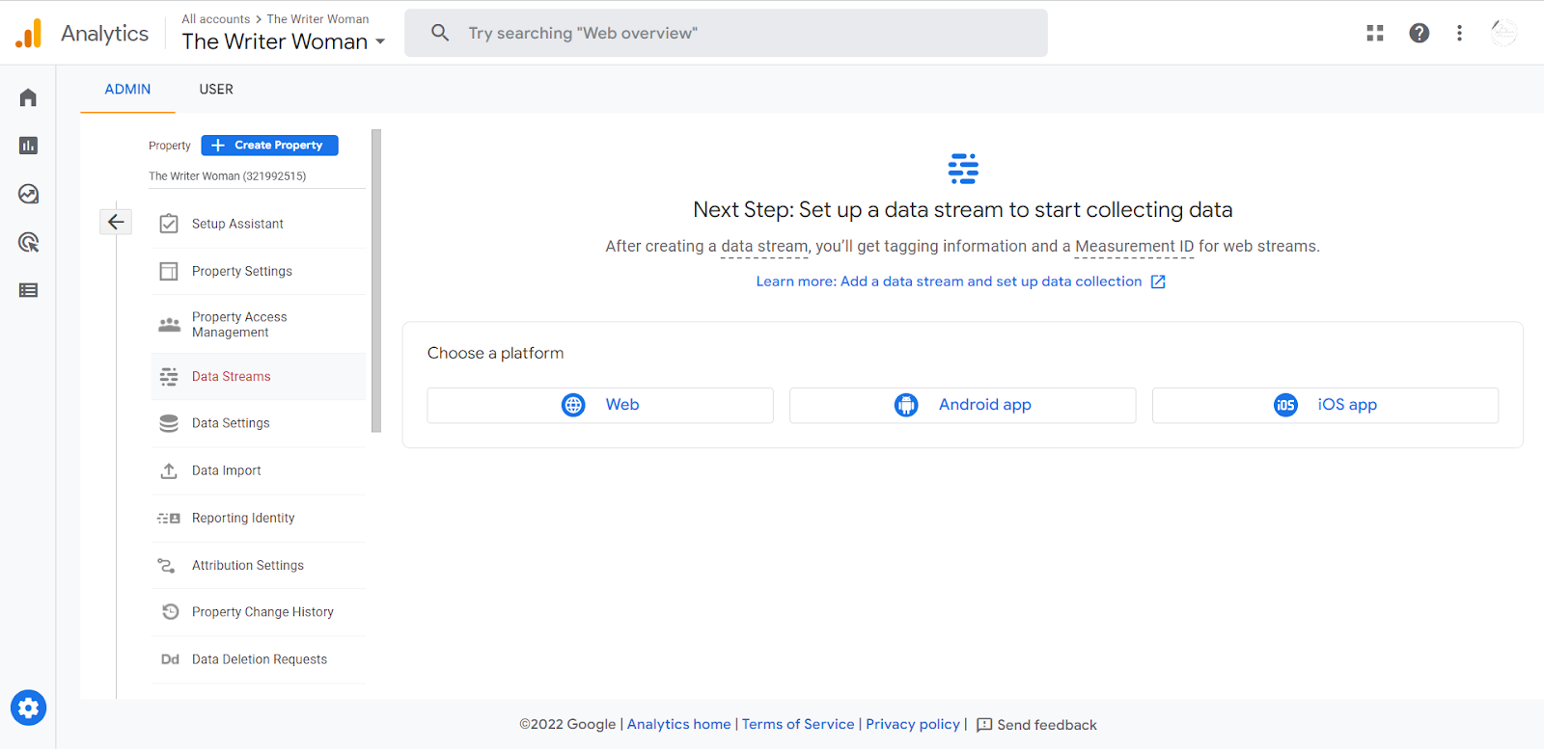The height and width of the screenshot is (749, 1544).
Task: Click the Create Property button
Action: tap(269, 146)
